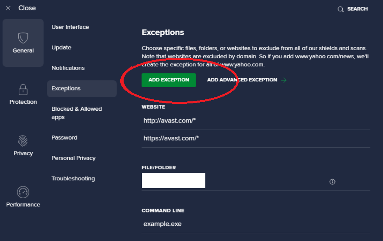This screenshot has width=383, height=241.
Task: Open the Troubleshooting section
Action: [73, 179]
